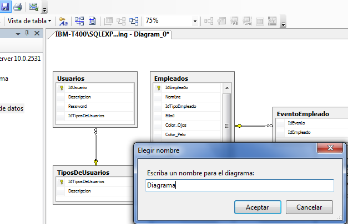Viewport: 348px width, 224px height.
Task: Open the side panel position dropdown arrow
Action: point(18,34)
